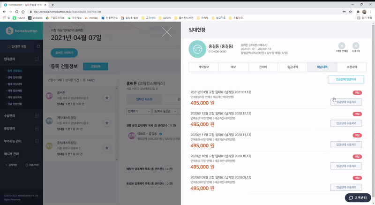
Task: Open the ADMIN bookmark folder
Action: click(x=165, y=18)
